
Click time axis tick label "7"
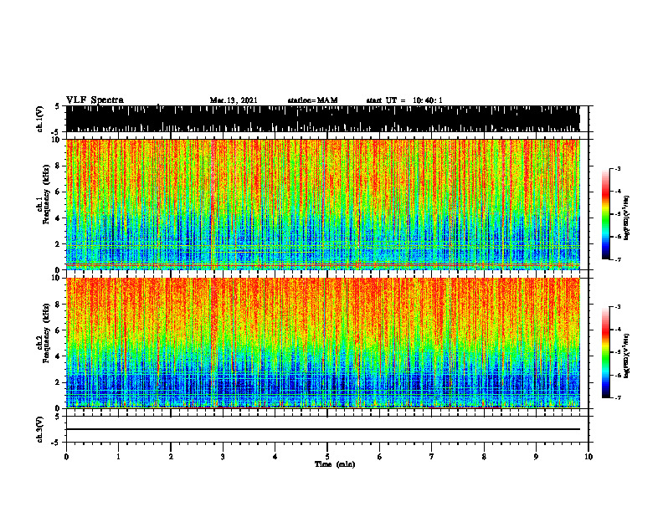click(432, 457)
